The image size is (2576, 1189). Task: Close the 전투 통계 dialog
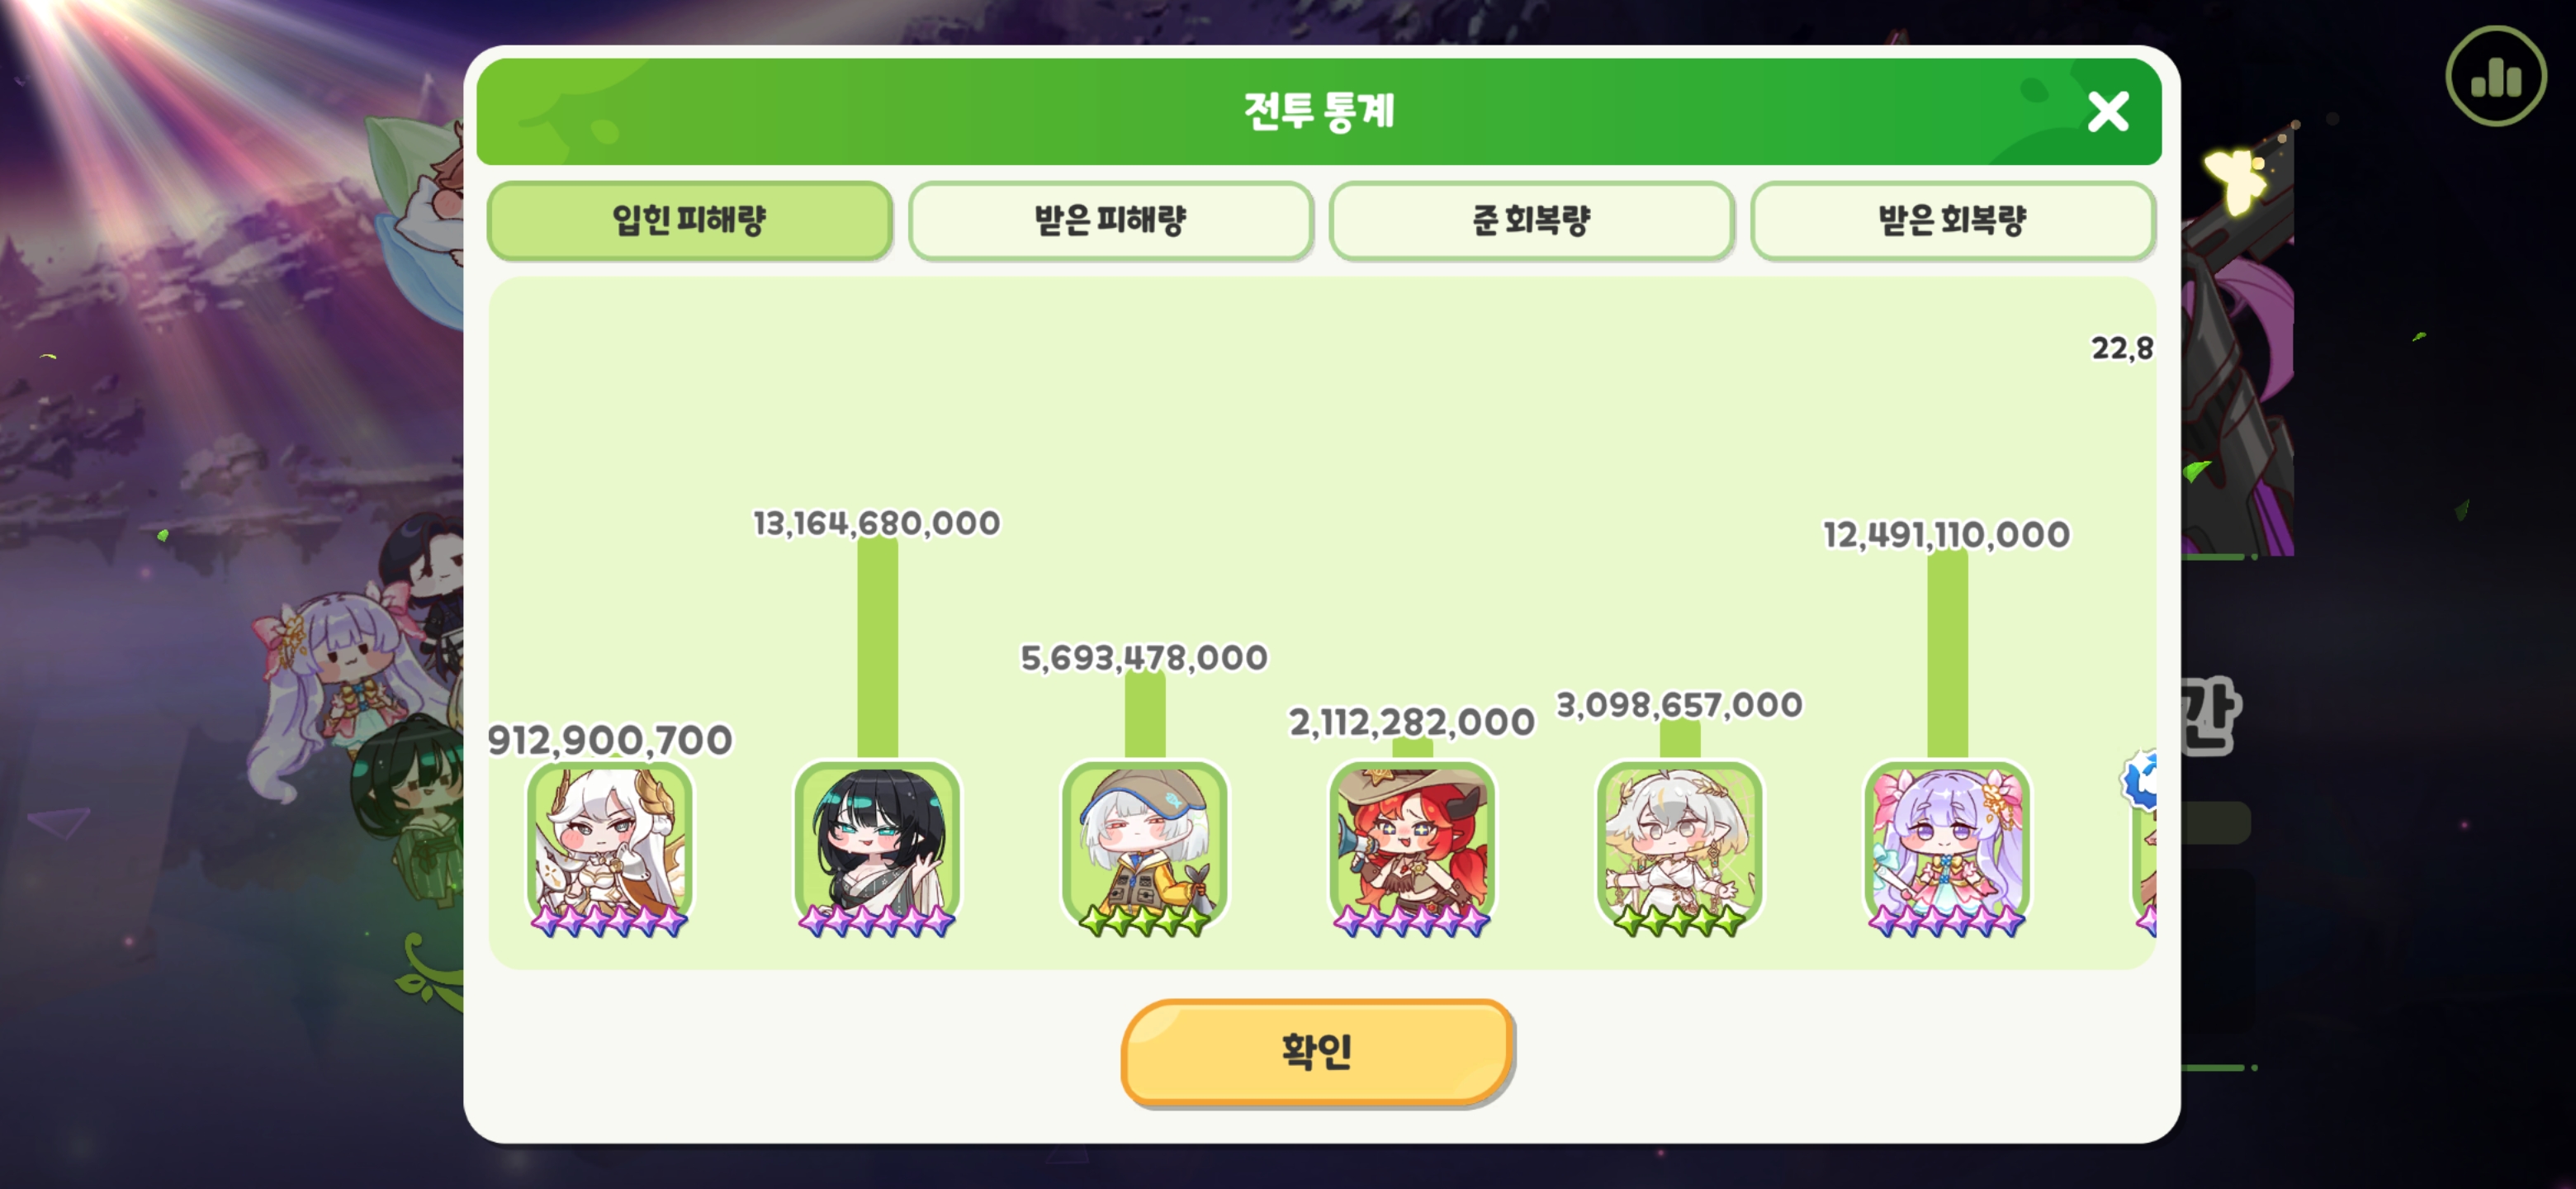pos(2107,112)
